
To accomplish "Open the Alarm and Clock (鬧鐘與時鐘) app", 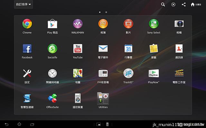I will [x=52, y=73].
